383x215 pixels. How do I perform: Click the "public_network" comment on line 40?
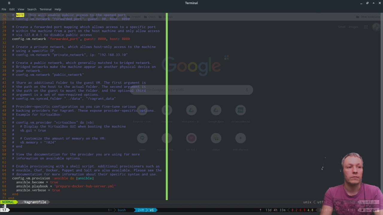(68, 75)
